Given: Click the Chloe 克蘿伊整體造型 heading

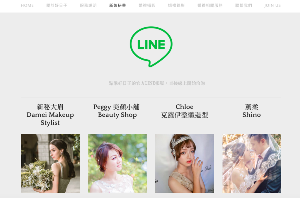Looking at the screenshot, I should [185, 111].
